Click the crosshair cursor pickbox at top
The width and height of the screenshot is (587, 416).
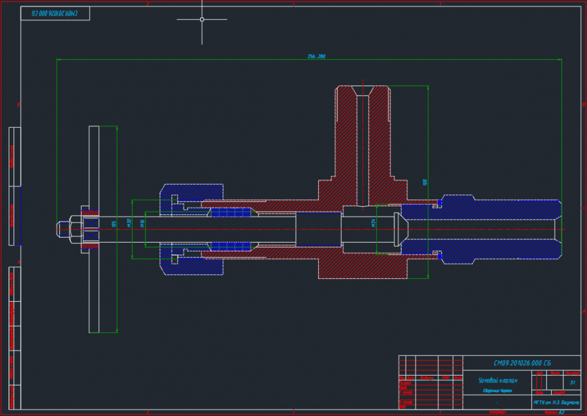202,19
